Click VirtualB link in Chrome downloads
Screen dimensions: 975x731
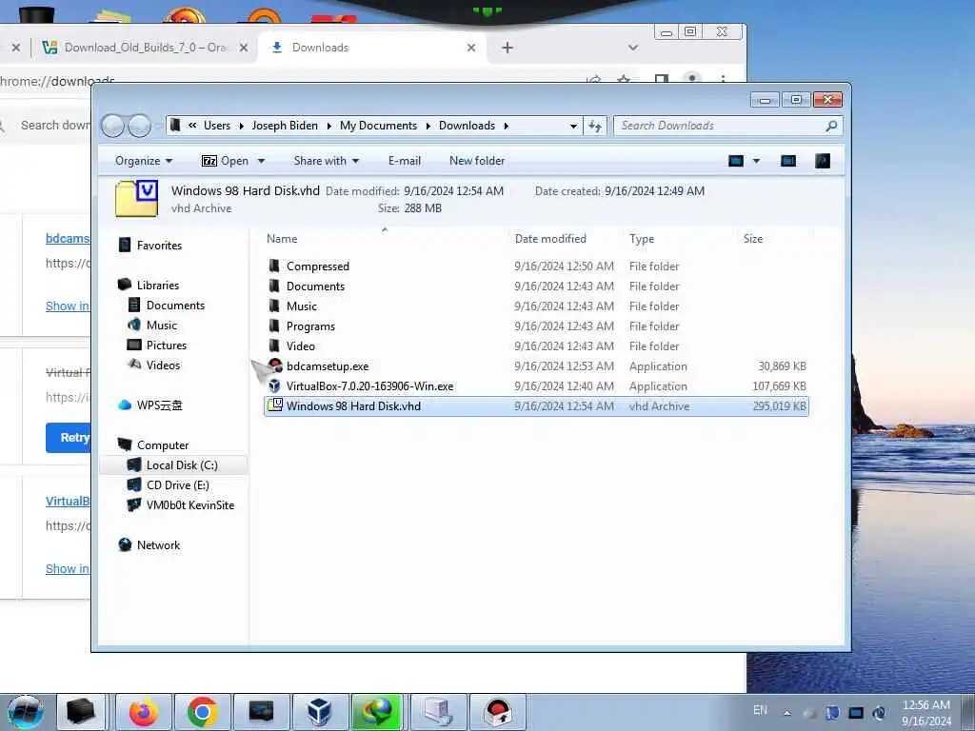(68, 501)
